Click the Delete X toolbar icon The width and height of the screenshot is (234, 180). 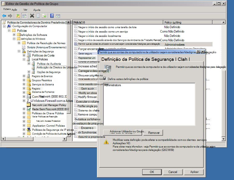pyautogui.click(x=32, y=15)
